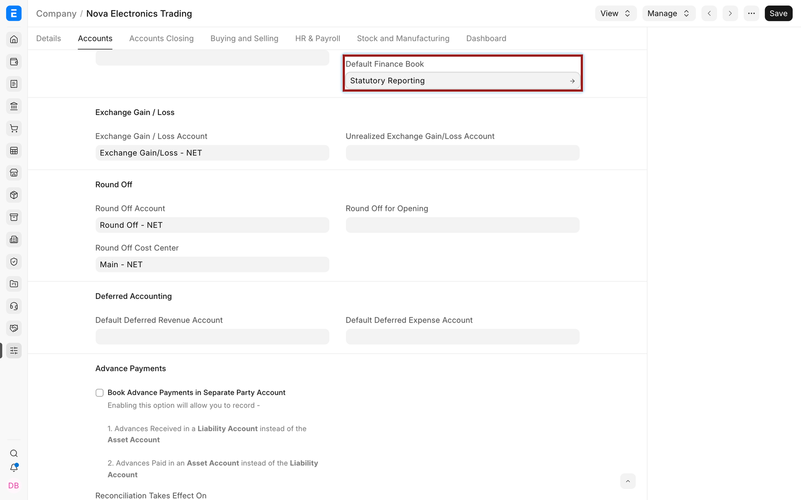Go to Company breadcrumb link
801x500 pixels.
click(56, 13)
